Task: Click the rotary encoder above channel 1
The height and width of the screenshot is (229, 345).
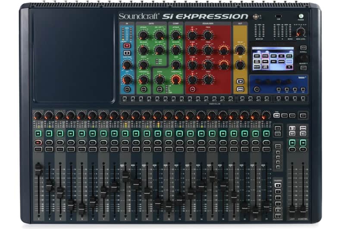Action: (38, 115)
